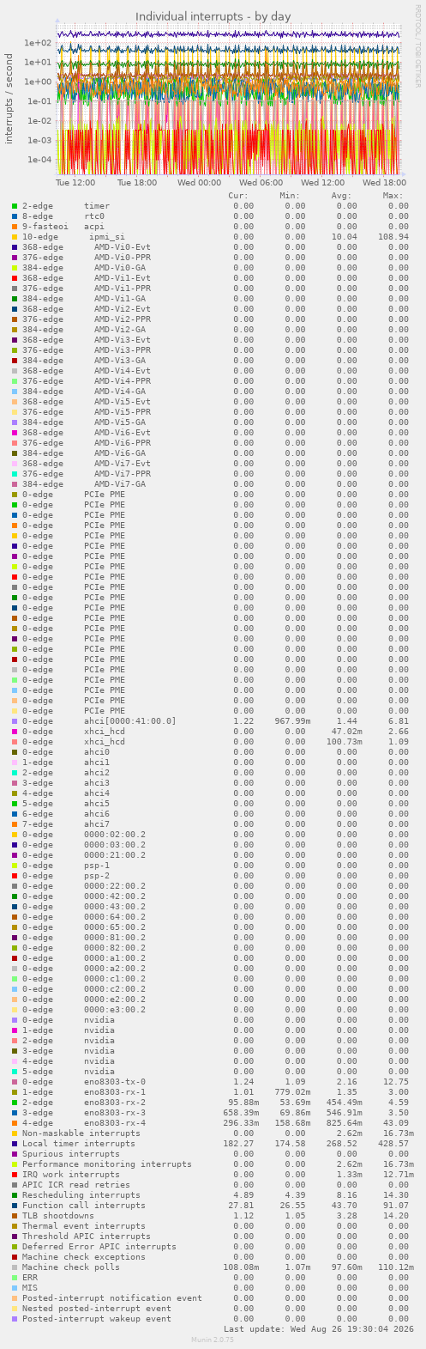Click the Local timer interrupts legend swatch

tap(15, 1144)
